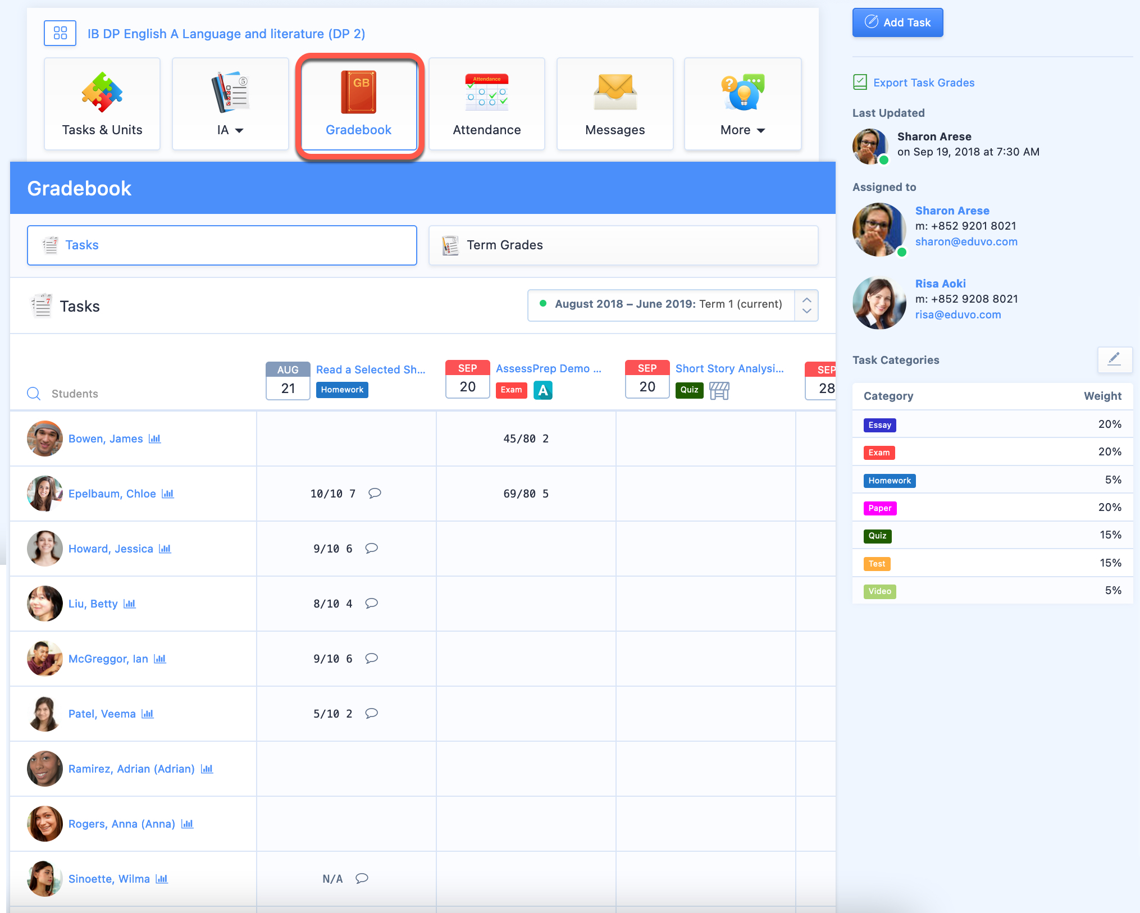Click the Export Task Grades link
Screen dimensions: 1140x913
[x=923, y=83]
